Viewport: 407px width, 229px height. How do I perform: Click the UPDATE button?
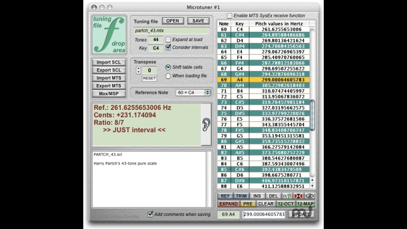click(x=301, y=214)
